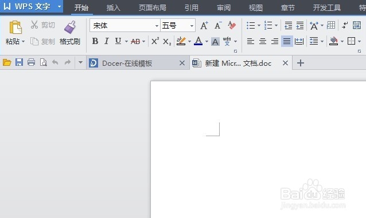The image size is (366, 218).
Task: Click the print icon
Action: click(31, 62)
